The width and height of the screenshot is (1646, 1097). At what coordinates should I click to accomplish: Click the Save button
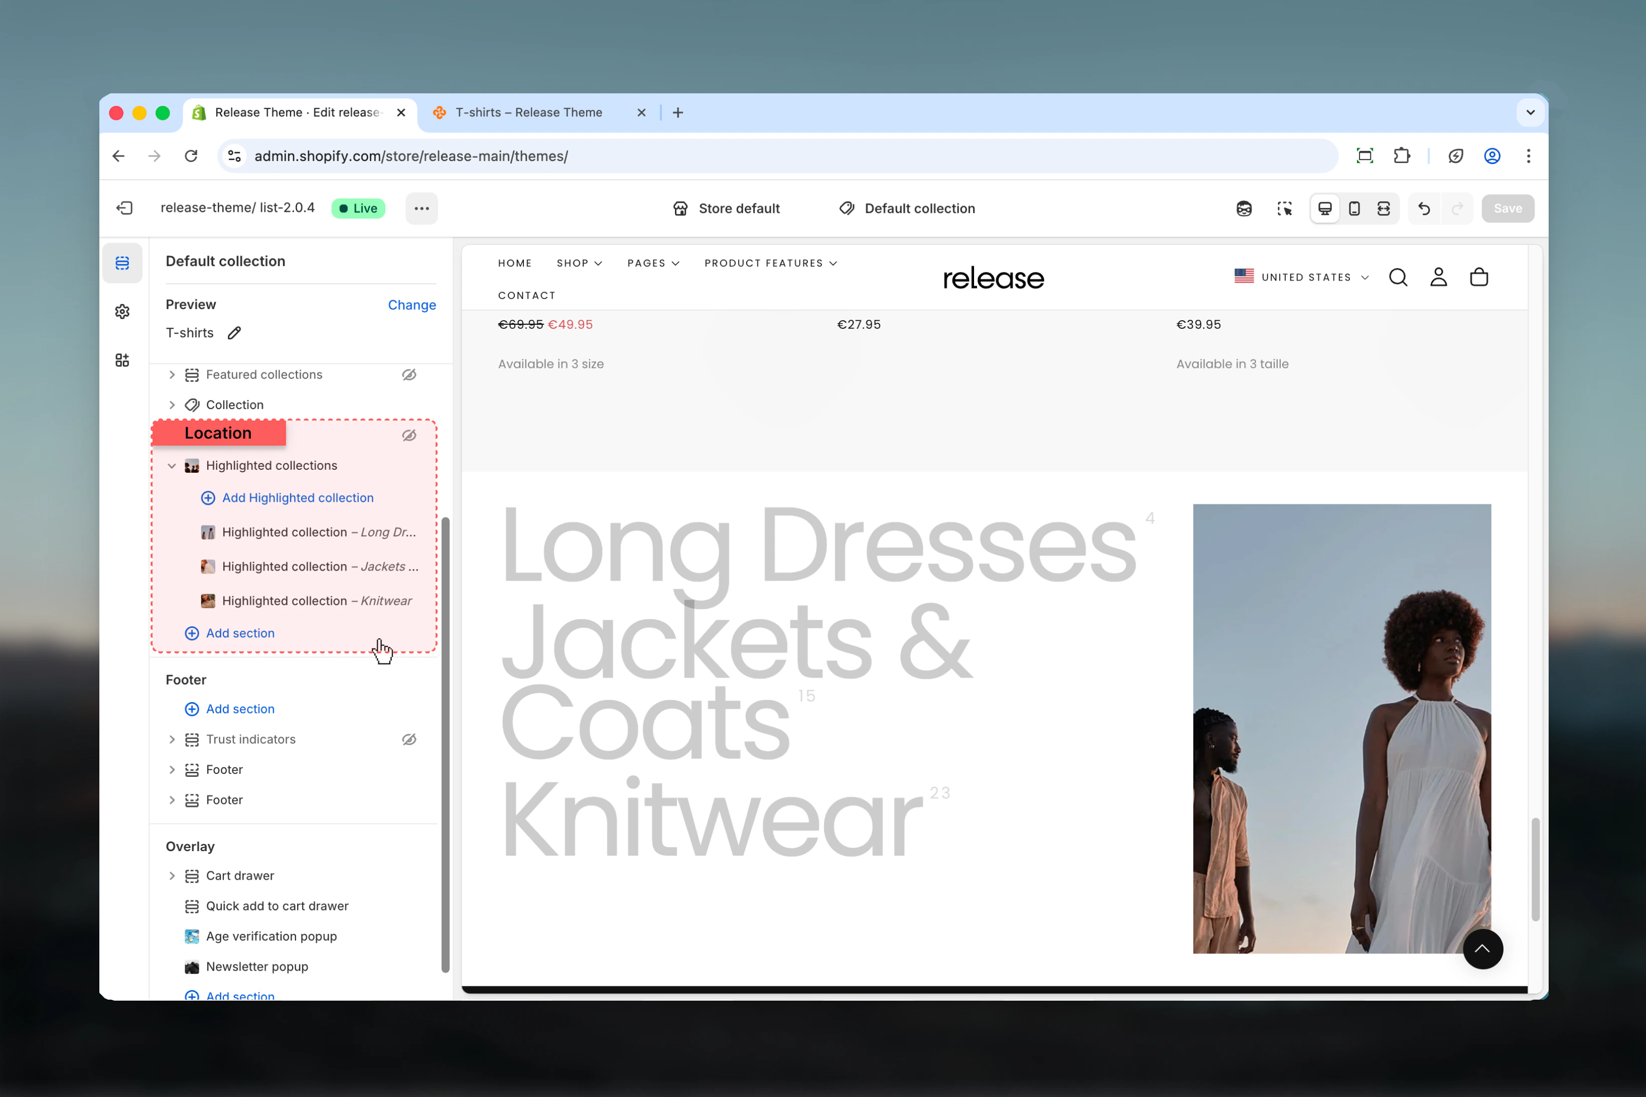(1507, 208)
